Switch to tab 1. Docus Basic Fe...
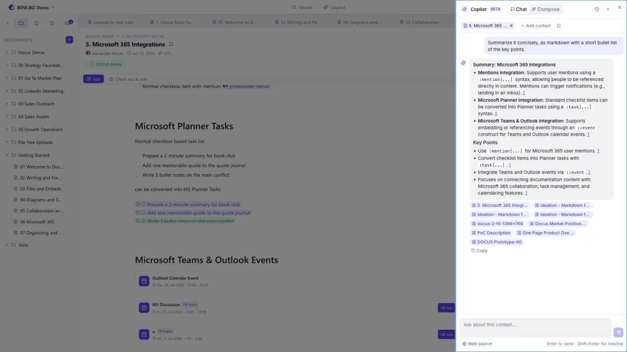Viewport: 627px width, 352px height. coord(172,22)
